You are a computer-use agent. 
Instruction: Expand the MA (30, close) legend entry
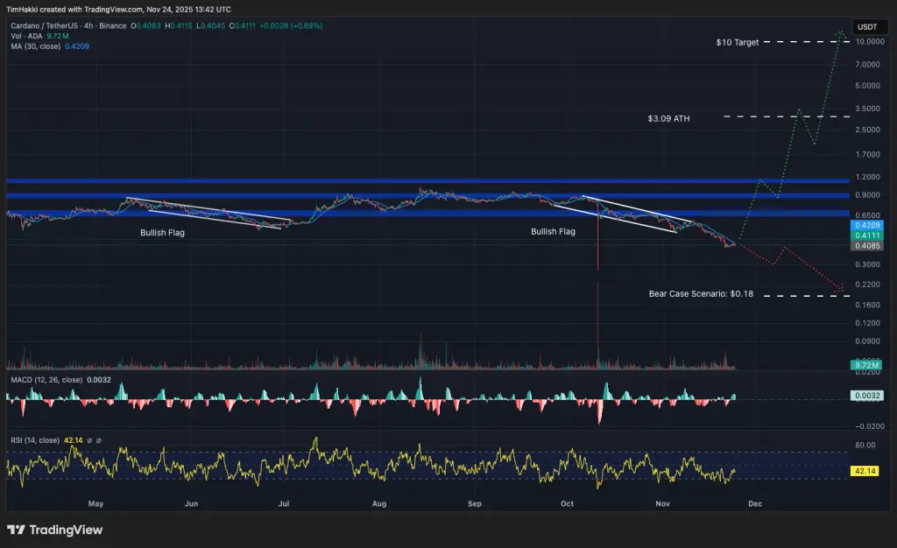click(35, 46)
